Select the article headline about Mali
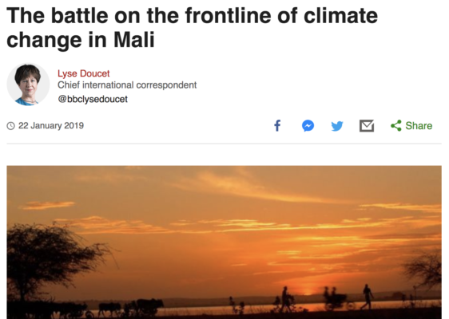Image resolution: width=449 pixels, height=319 pixels. [x=192, y=27]
